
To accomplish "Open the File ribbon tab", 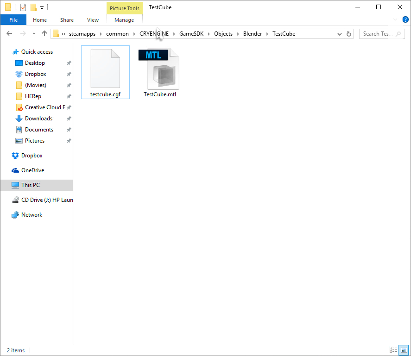I will (13, 20).
